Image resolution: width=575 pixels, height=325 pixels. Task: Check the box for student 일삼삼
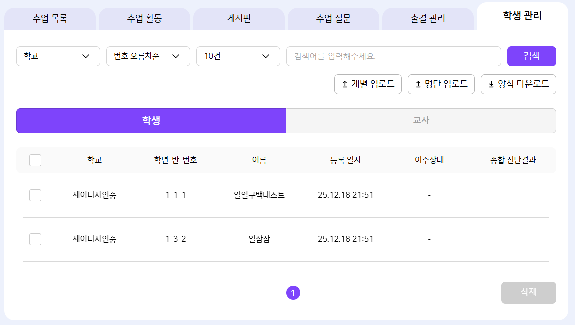tap(35, 239)
